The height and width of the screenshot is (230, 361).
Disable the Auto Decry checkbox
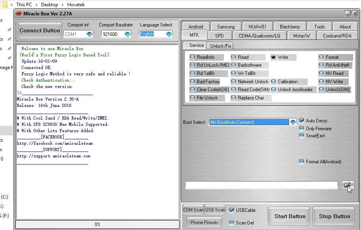[302, 121]
